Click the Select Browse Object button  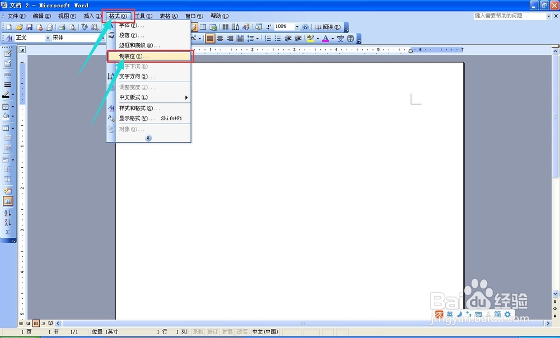pyautogui.click(x=555, y=308)
